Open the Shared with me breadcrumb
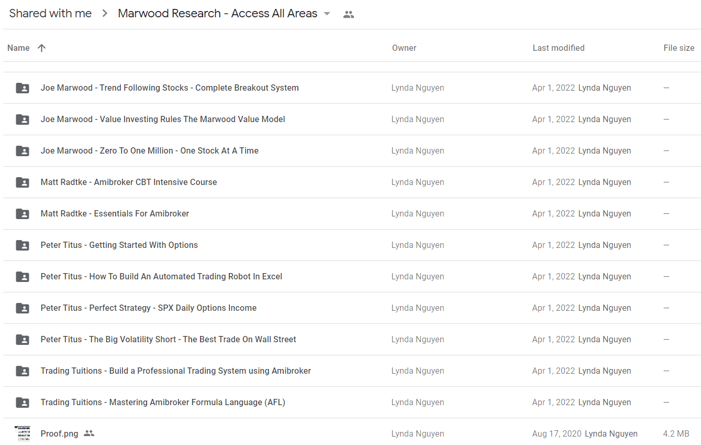 (x=50, y=14)
